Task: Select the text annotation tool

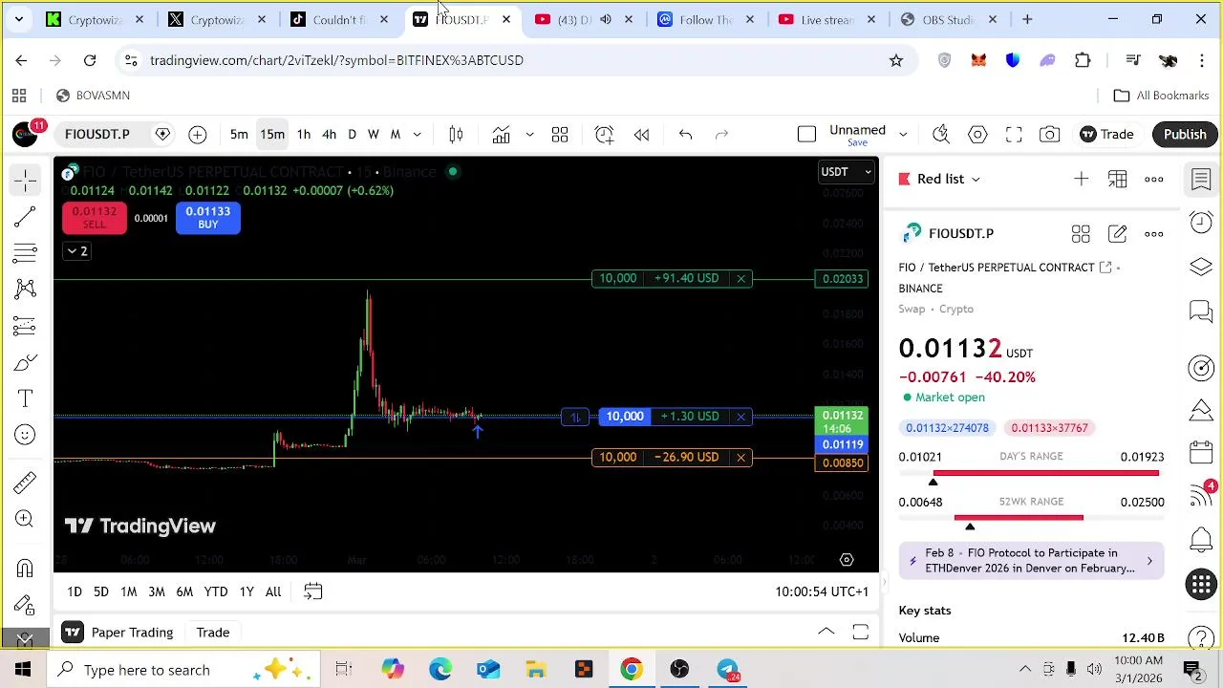Action: [x=26, y=398]
